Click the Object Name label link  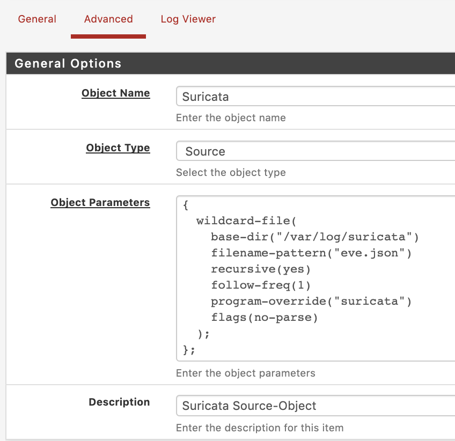[116, 93]
